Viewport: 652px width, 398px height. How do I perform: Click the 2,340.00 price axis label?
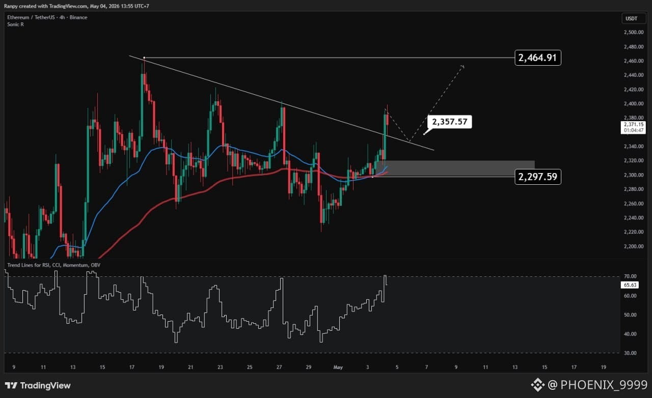633,147
